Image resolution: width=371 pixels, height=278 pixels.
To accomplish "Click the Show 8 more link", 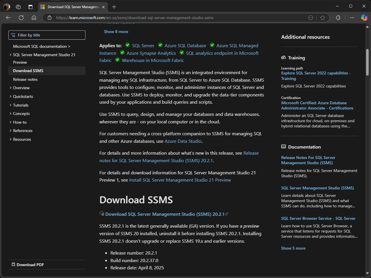I will pos(116,32).
